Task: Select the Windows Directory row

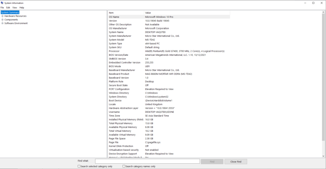Action: (x=169, y=93)
